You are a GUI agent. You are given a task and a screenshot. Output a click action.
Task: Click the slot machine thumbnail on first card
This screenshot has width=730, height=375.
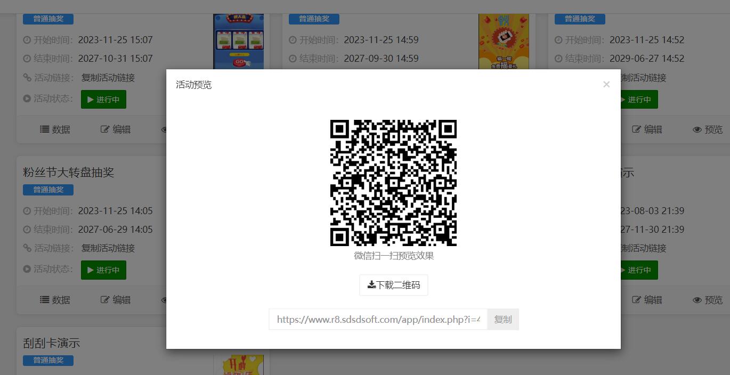tap(239, 42)
